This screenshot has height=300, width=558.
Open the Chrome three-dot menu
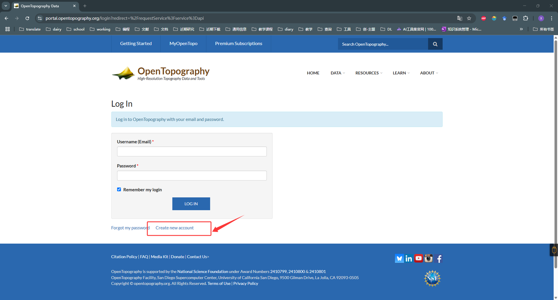(552, 18)
